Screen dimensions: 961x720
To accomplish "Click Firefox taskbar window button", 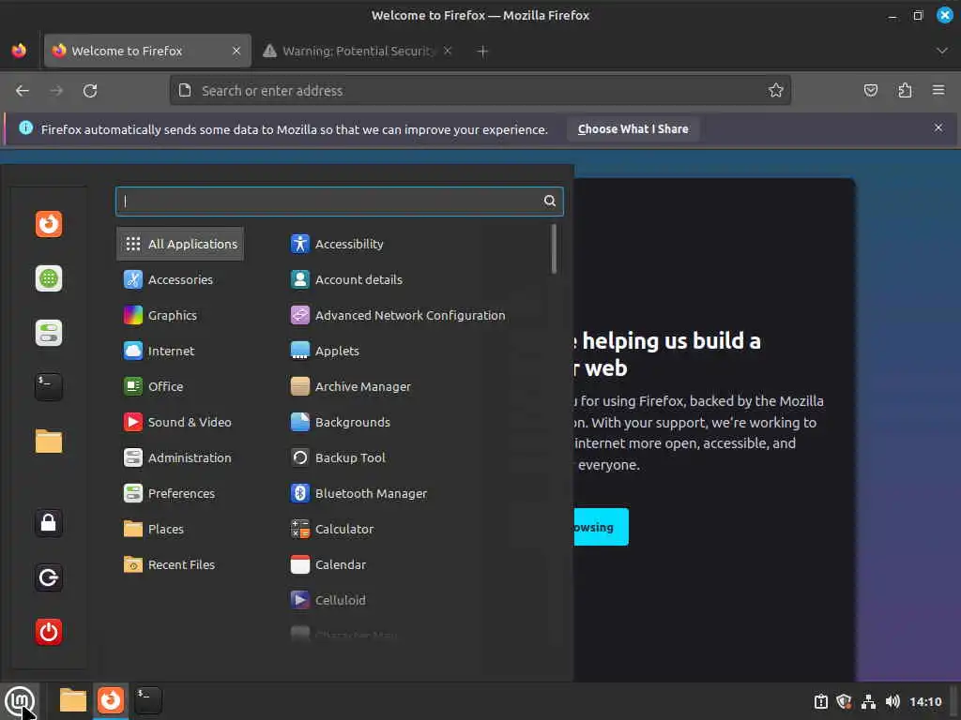I will click(x=111, y=700).
